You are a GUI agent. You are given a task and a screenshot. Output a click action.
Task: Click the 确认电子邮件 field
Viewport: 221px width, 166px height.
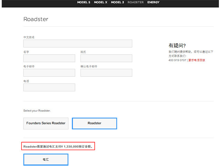click(106, 73)
